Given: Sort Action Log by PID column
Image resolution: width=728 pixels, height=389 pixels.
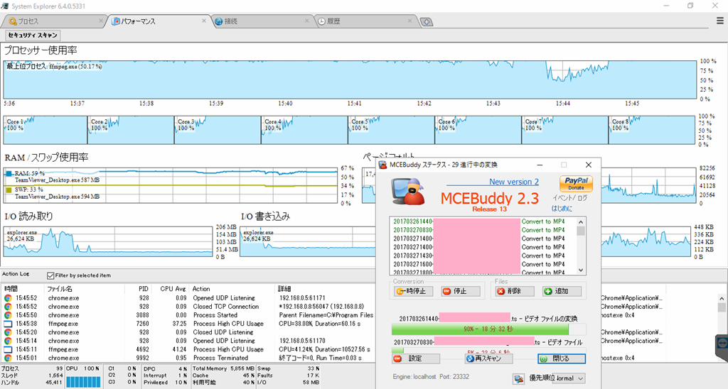Looking at the screenshot, I should pos(144,288).
